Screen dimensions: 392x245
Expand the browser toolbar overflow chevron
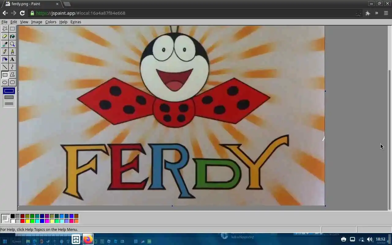click(377, 13)
